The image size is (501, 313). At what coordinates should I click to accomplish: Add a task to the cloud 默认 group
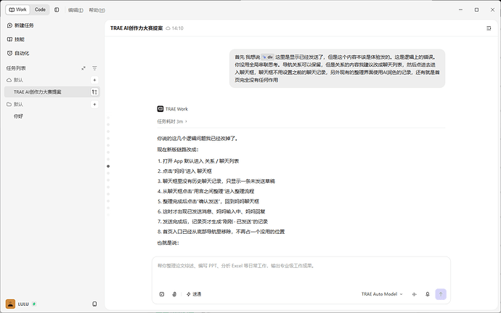coord(94,80)
